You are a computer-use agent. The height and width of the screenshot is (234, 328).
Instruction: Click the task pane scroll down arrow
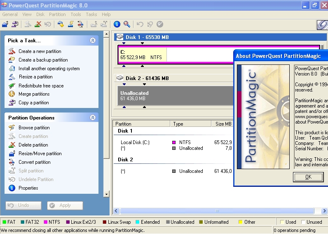pyautogui.click(x=106, y=194)
